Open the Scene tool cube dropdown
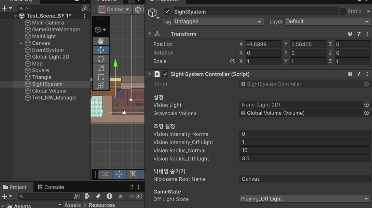372x208 pixels. [x=100, y=30]
